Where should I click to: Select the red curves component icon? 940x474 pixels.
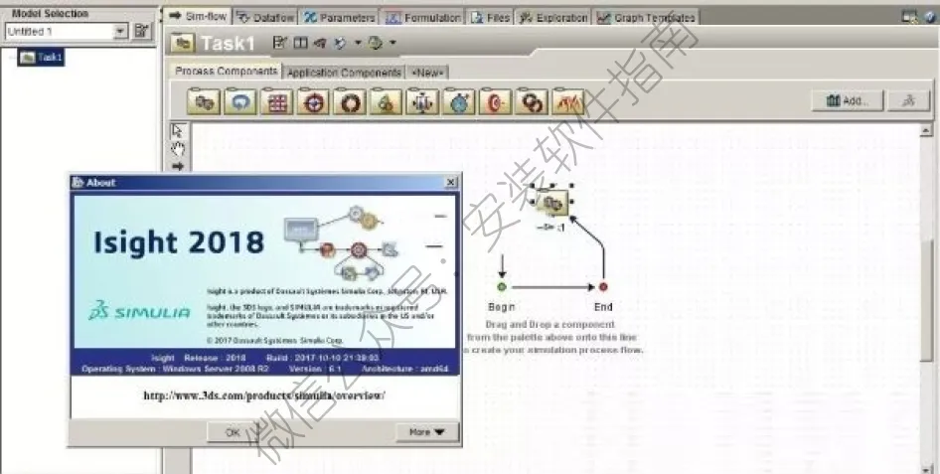[x=567, y=102]
